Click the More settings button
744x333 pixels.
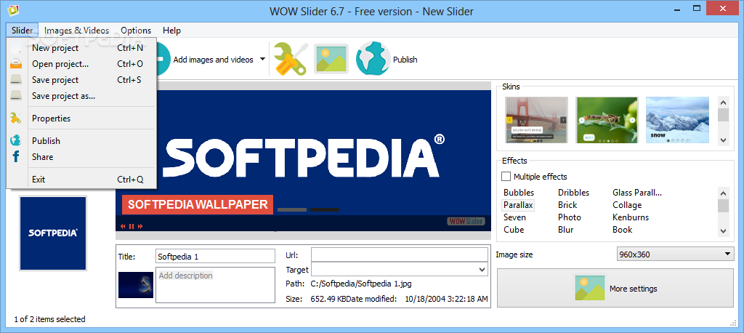click(615, 288)
